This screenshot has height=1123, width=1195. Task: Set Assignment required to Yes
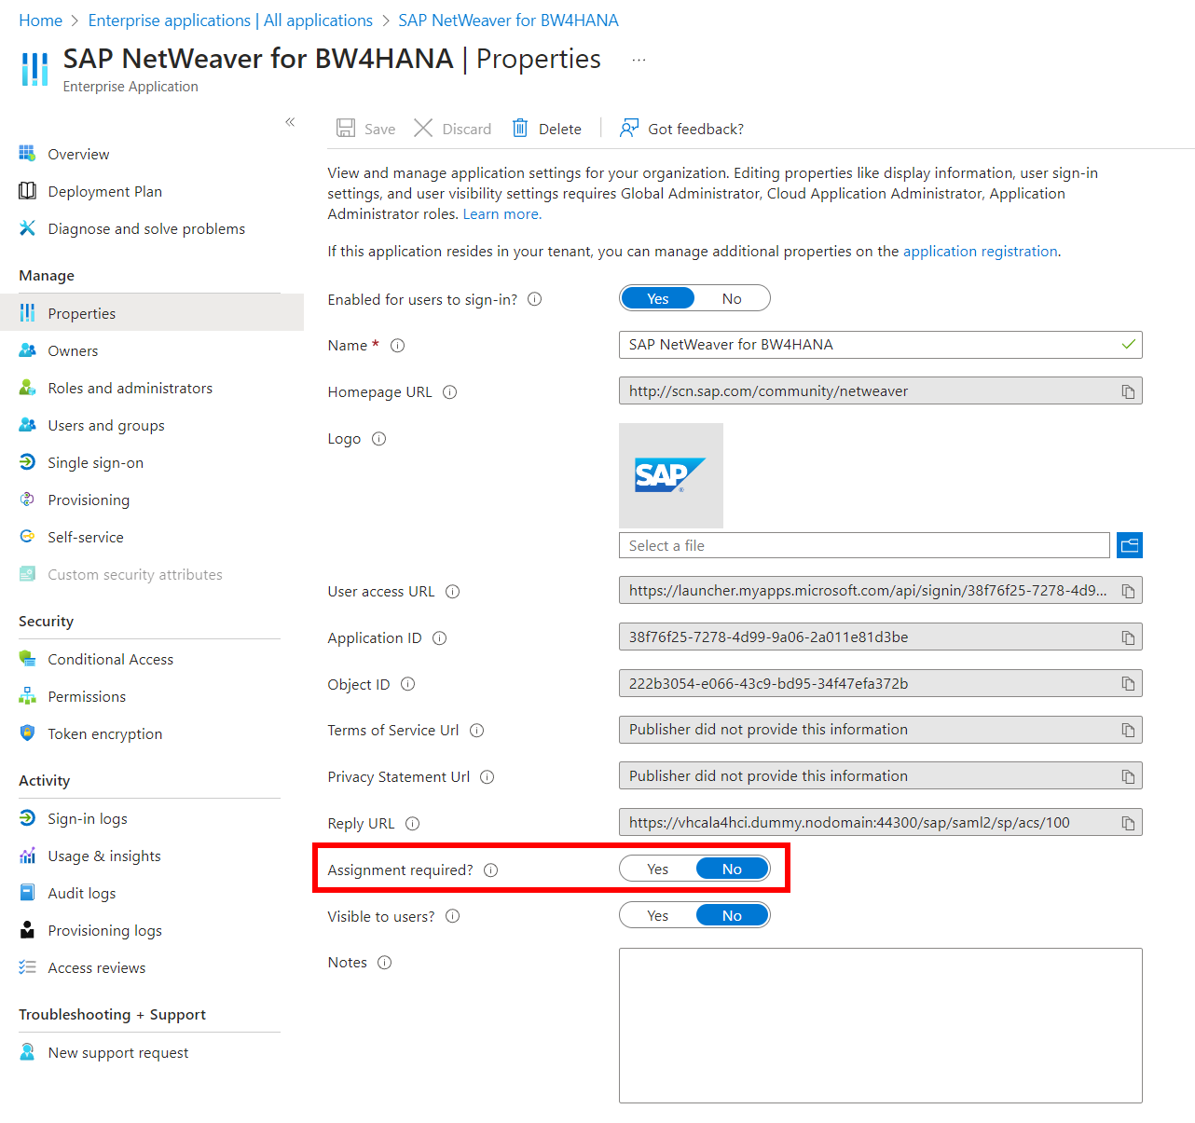(x=658, y=870)
